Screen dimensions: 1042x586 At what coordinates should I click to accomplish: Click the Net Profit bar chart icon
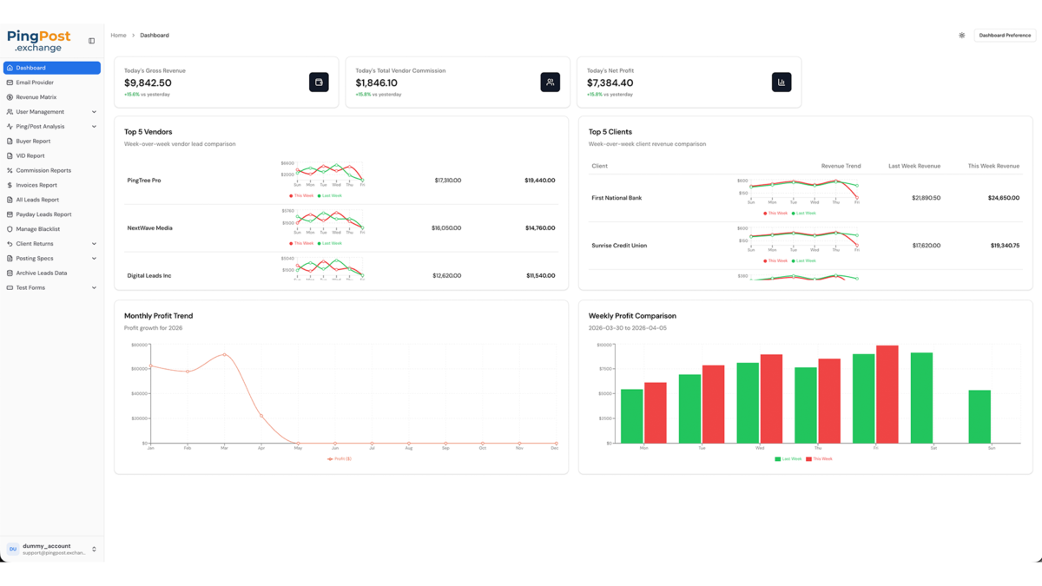(781, 82)
